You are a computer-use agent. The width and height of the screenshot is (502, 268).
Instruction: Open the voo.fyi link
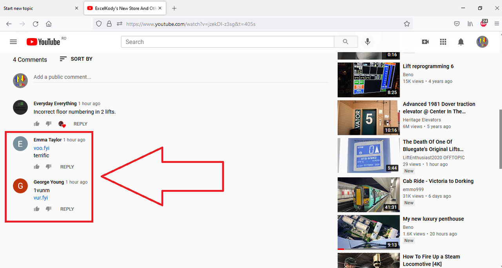coord(42,148)
